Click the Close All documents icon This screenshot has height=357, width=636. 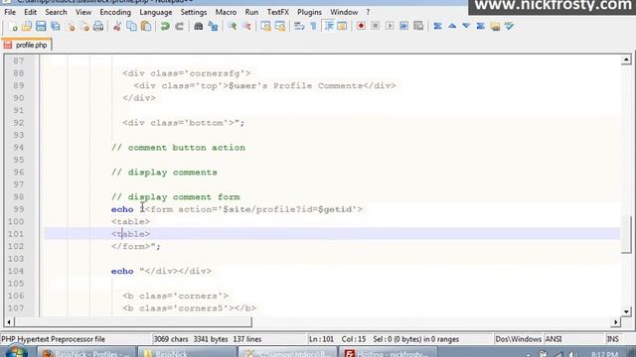pos(84,27)
